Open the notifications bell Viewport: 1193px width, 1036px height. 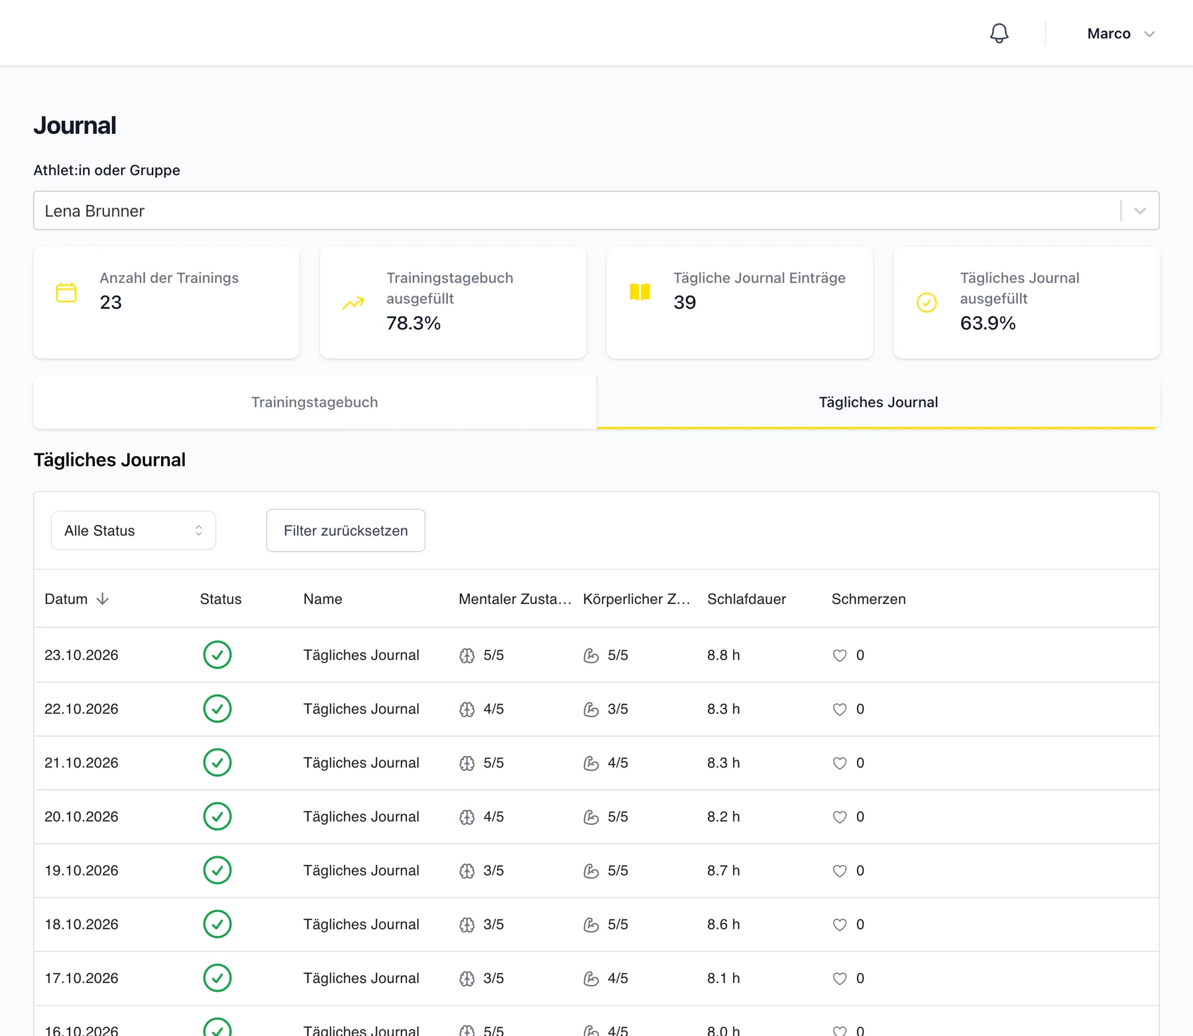click(999, 33)
